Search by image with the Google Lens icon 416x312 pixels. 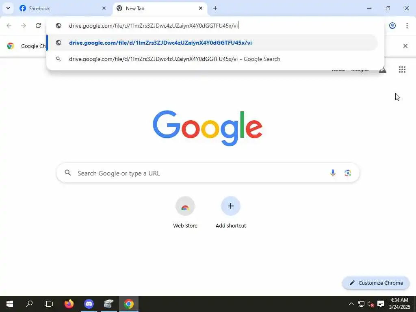[348, 173]
